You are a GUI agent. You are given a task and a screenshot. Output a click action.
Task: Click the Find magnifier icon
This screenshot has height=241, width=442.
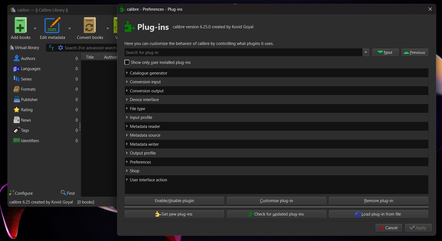tap(63, 193)
